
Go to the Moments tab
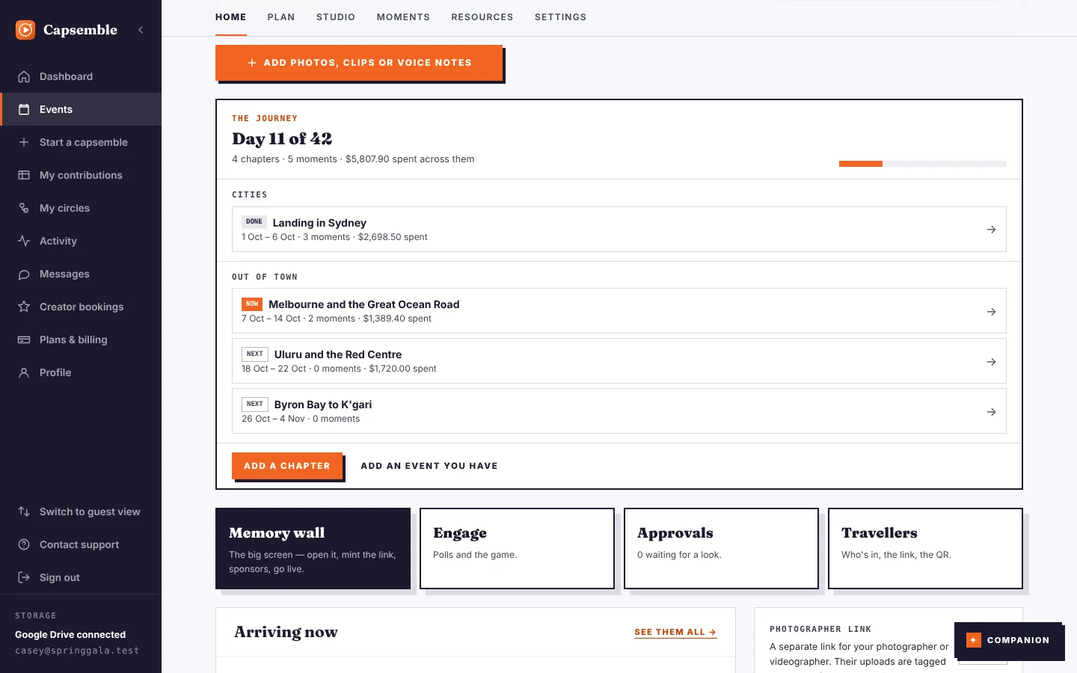click(x=403, y=17)
